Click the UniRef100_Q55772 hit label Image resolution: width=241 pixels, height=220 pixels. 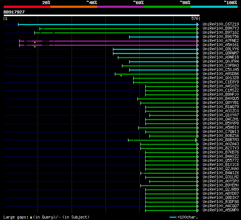[221, 161]
